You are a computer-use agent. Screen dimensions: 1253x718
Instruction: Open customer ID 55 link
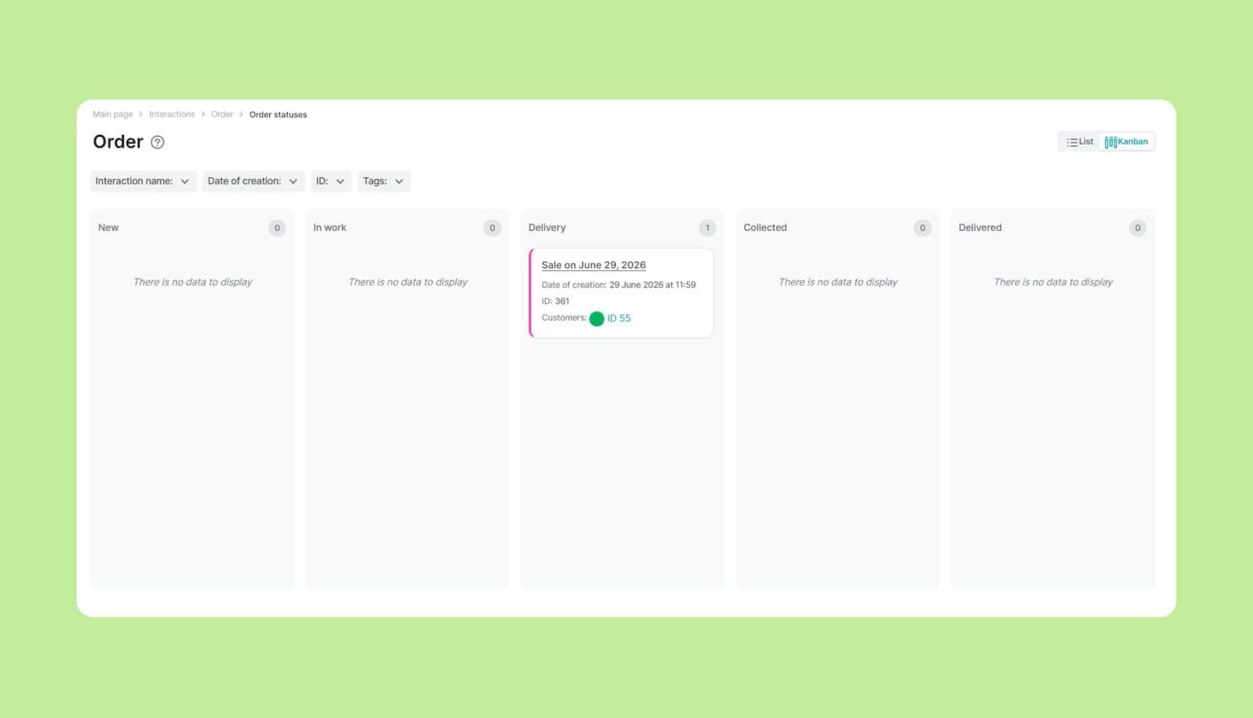point(618,318)
